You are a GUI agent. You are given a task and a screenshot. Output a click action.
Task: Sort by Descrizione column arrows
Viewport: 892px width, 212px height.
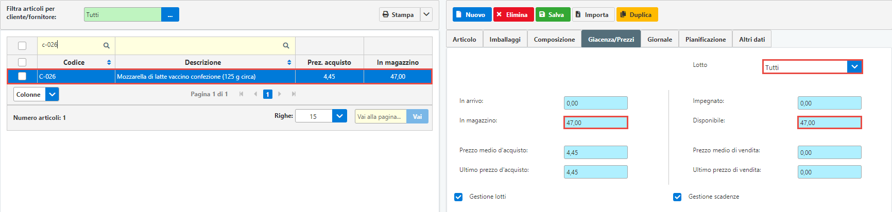tap(289, 62)
